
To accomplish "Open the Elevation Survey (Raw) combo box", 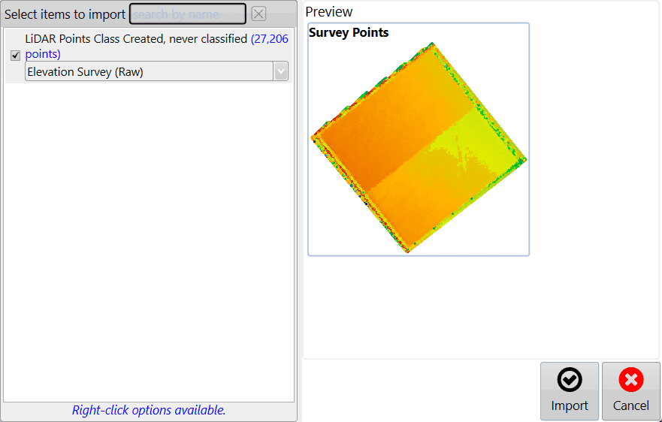I will tap(149, 72).
